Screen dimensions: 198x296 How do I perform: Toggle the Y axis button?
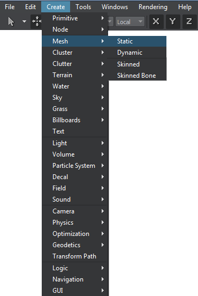pos(172,21)
